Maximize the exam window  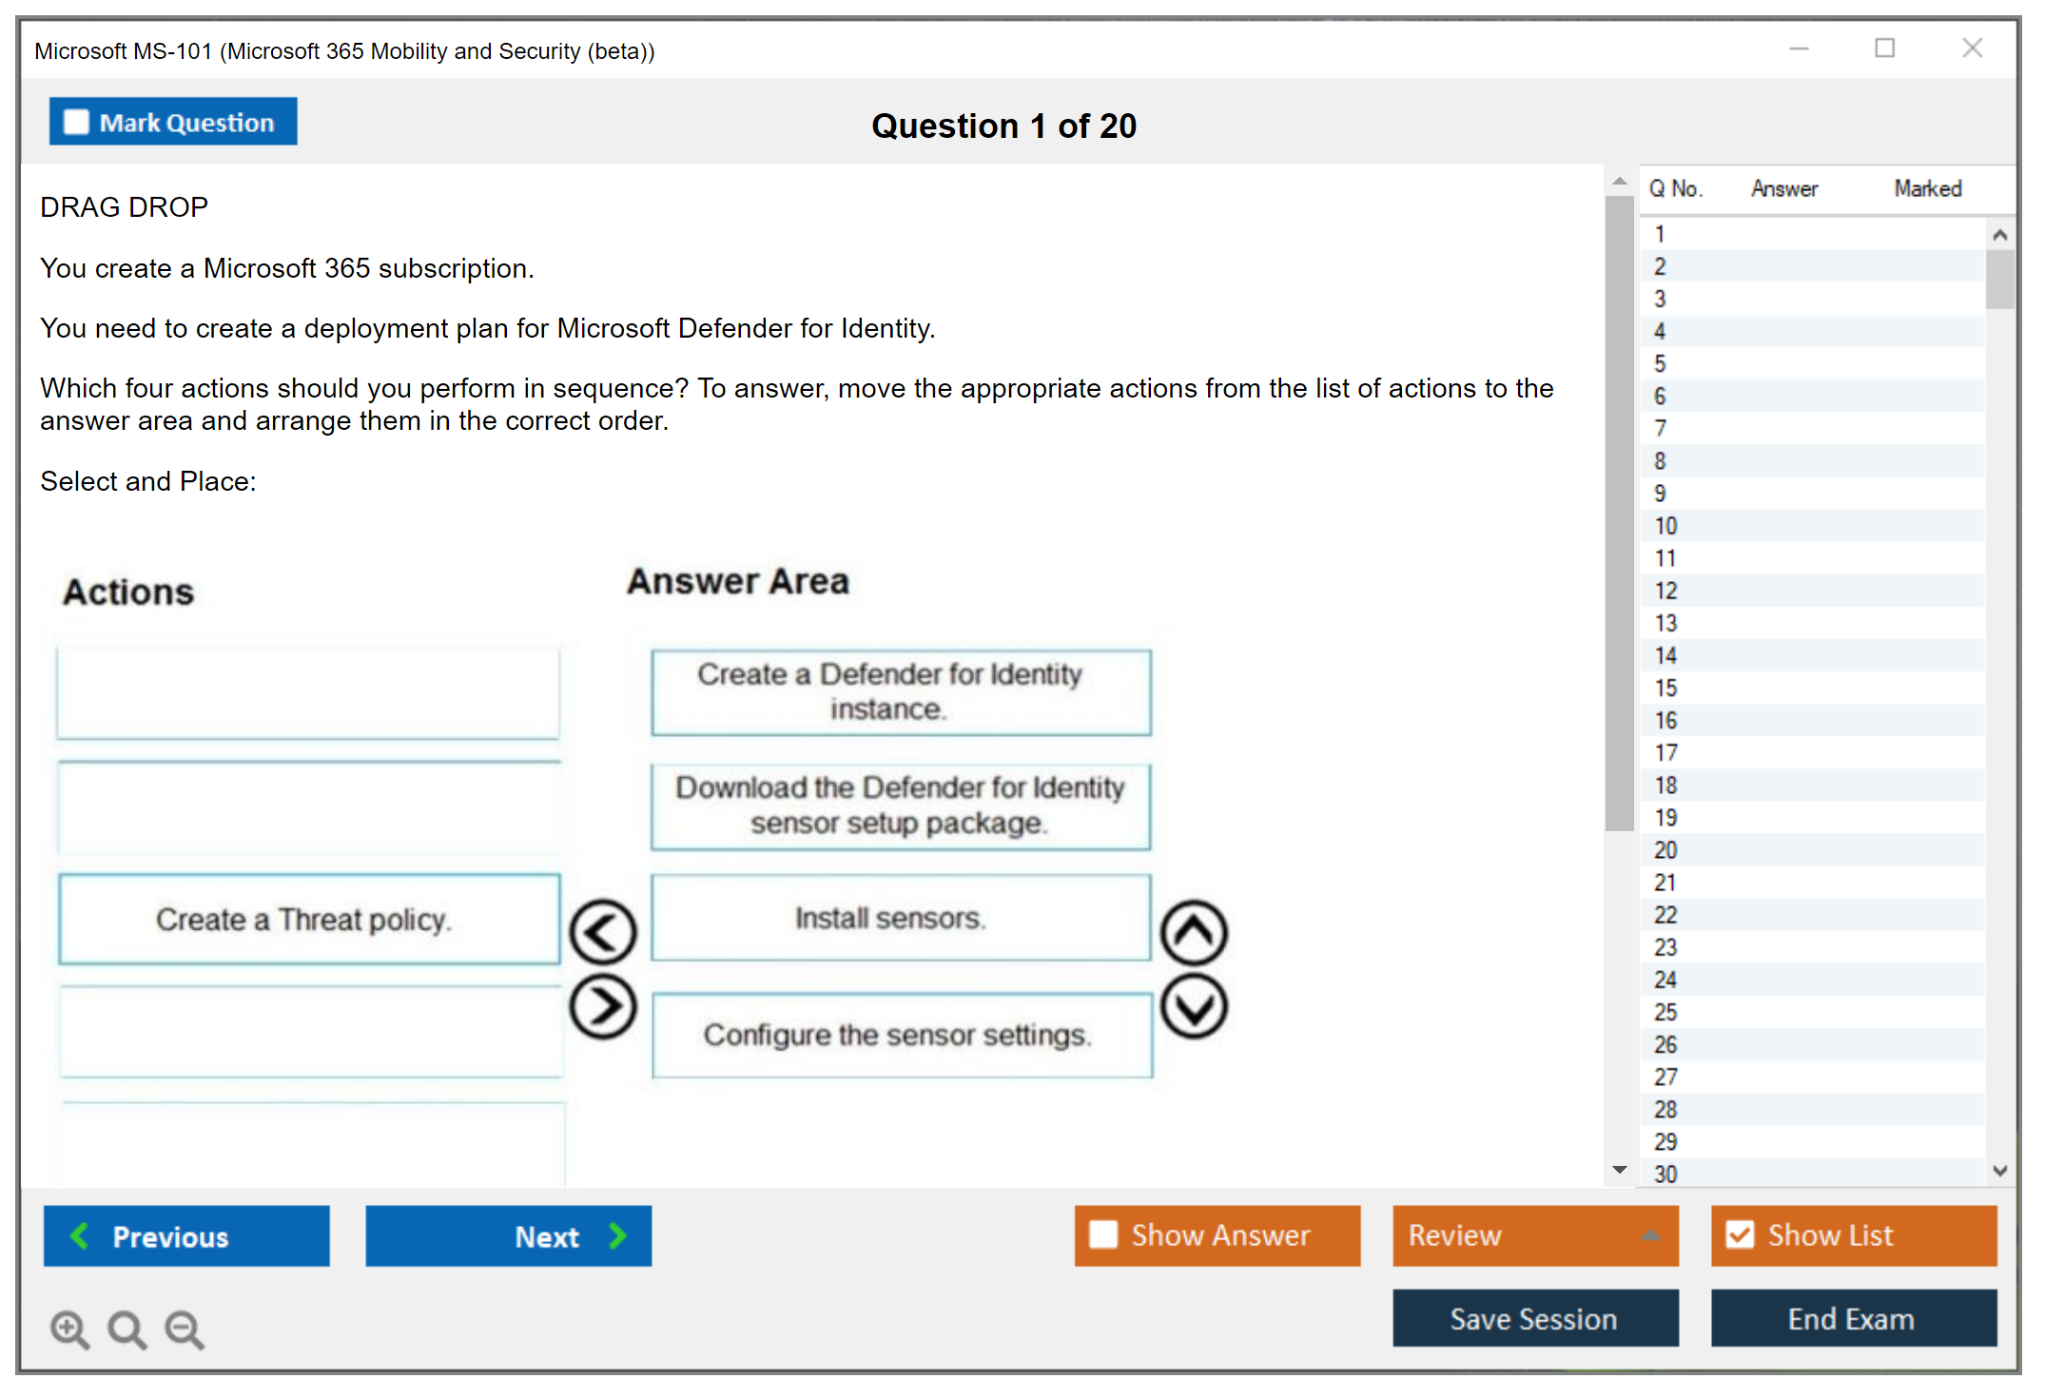[1884, 49]
